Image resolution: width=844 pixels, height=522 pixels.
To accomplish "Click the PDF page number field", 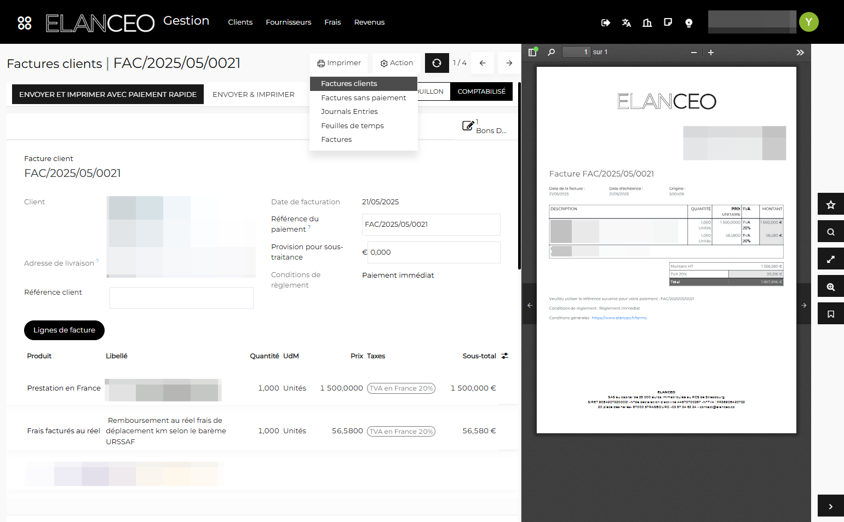I will coord(576,52).
